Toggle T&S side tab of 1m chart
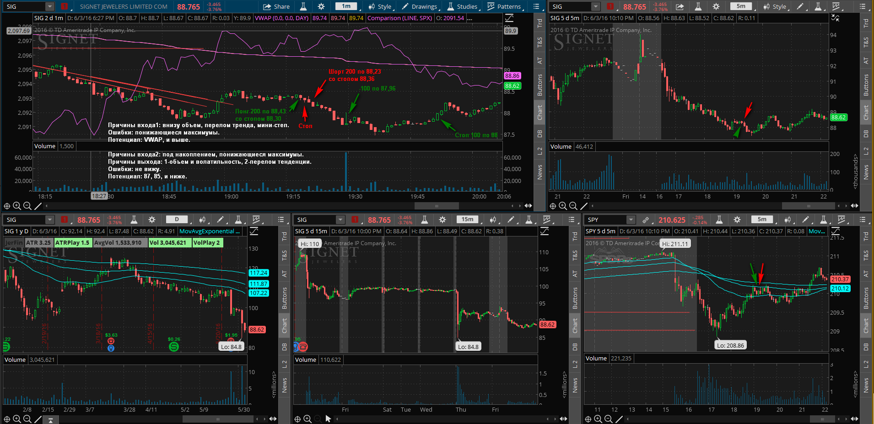 tap(540, 42)
